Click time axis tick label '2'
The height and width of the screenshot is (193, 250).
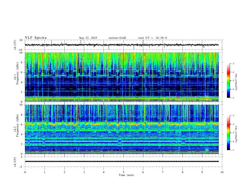click(64, 172)
